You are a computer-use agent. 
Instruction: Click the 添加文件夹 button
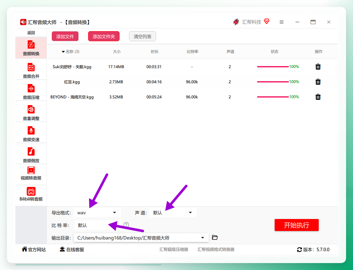coord(104,37)
